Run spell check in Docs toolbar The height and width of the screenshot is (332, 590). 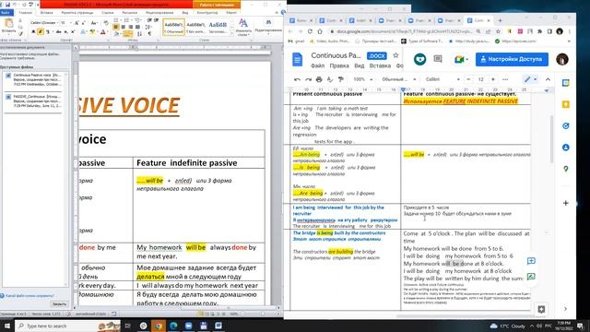(330, 79)
